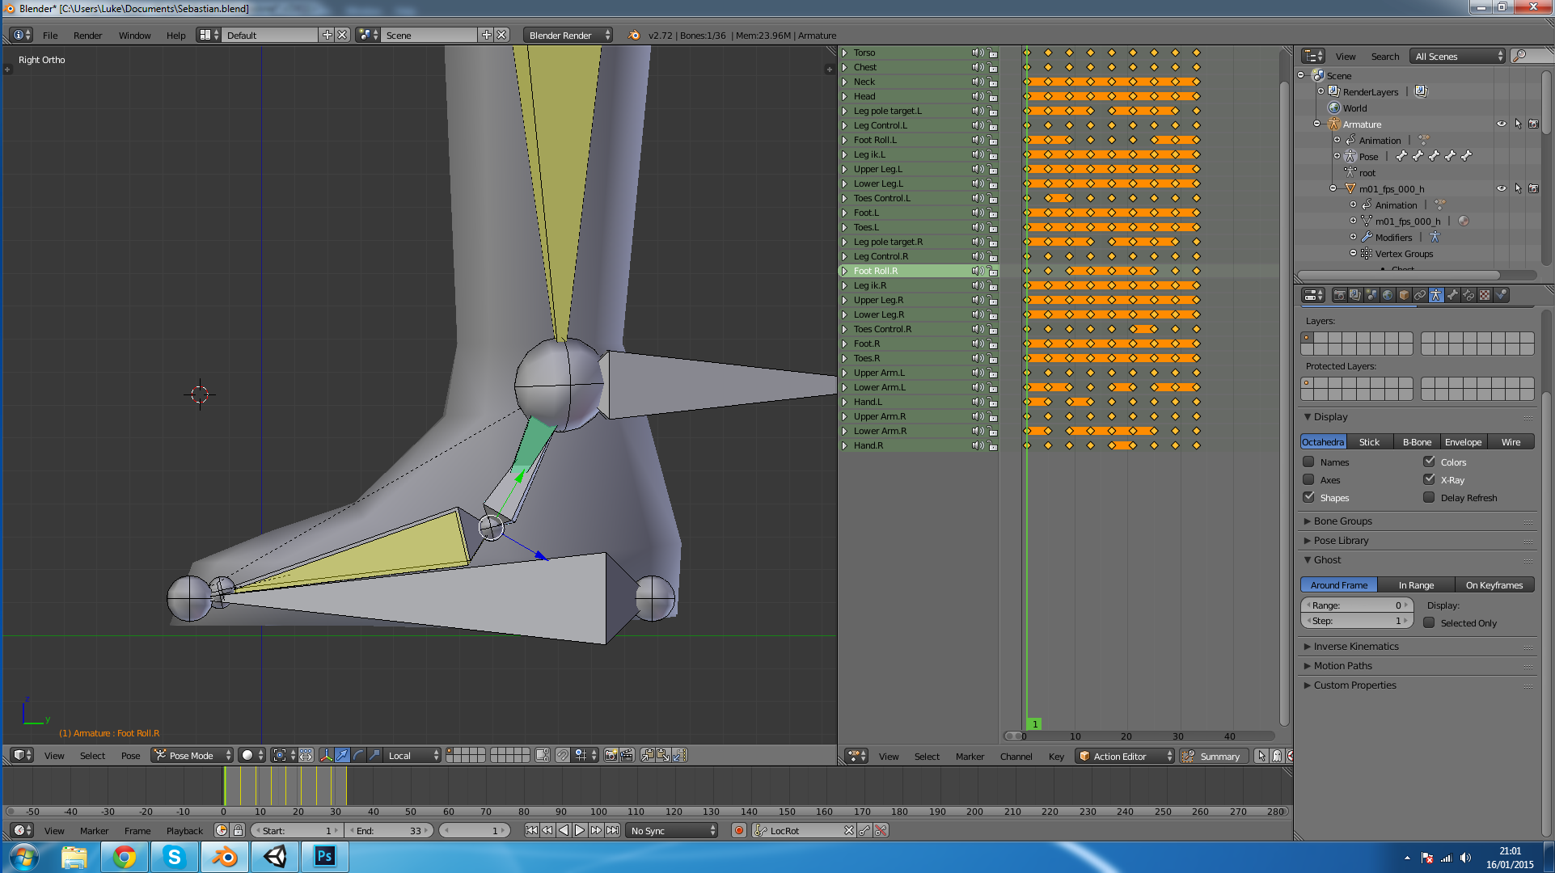This screenshot has width=1555, height=873.
Task: Open Google Chrome from the taskbar
Action: click(124, 857)
